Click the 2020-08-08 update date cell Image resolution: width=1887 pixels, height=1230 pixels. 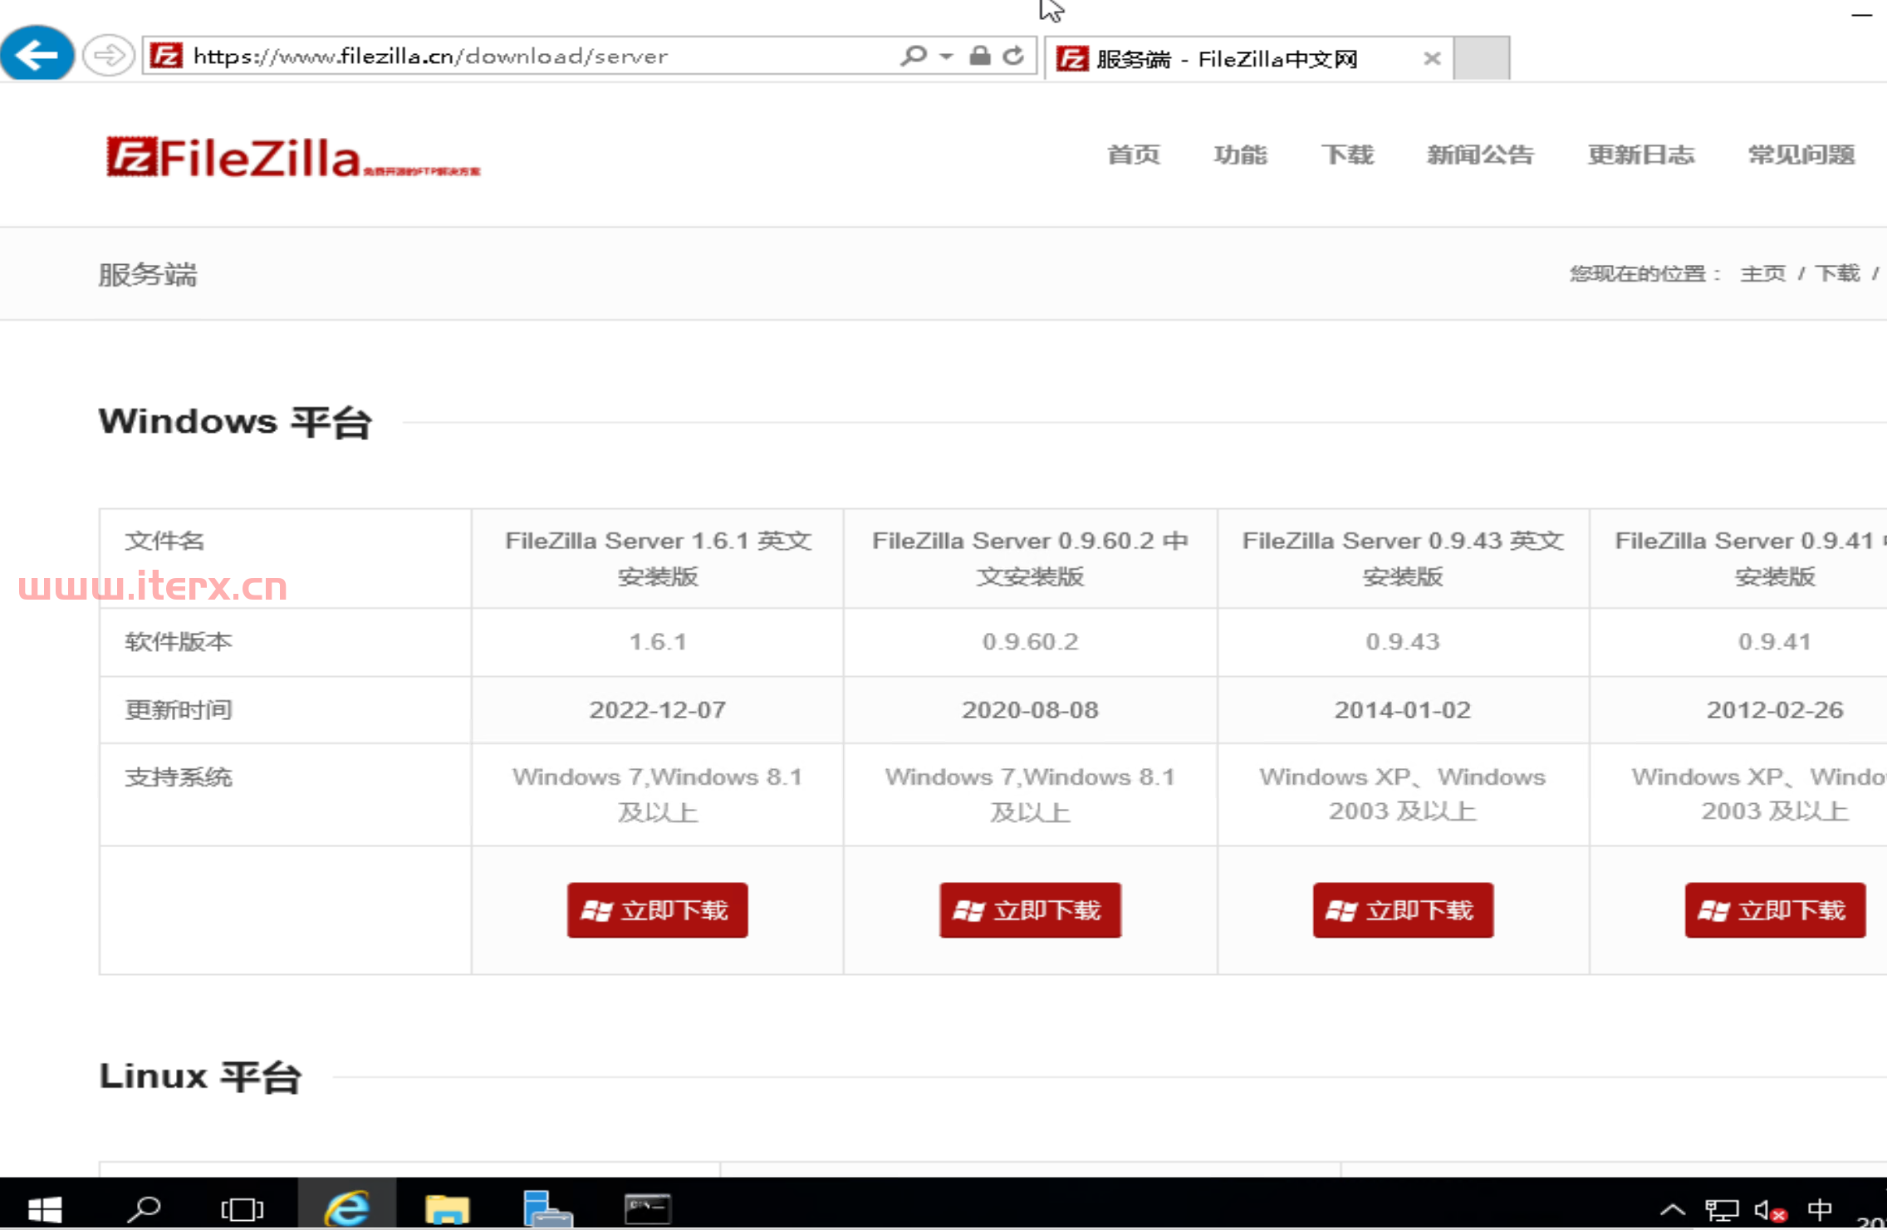pyautogui.click(x=1030, y=710)
